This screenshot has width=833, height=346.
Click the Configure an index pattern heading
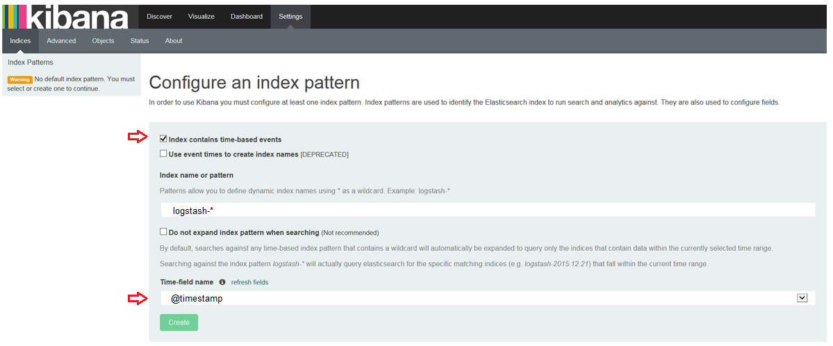[254, 83]
